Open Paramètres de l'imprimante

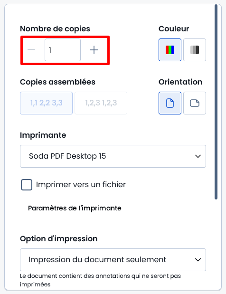click(75, 208)
